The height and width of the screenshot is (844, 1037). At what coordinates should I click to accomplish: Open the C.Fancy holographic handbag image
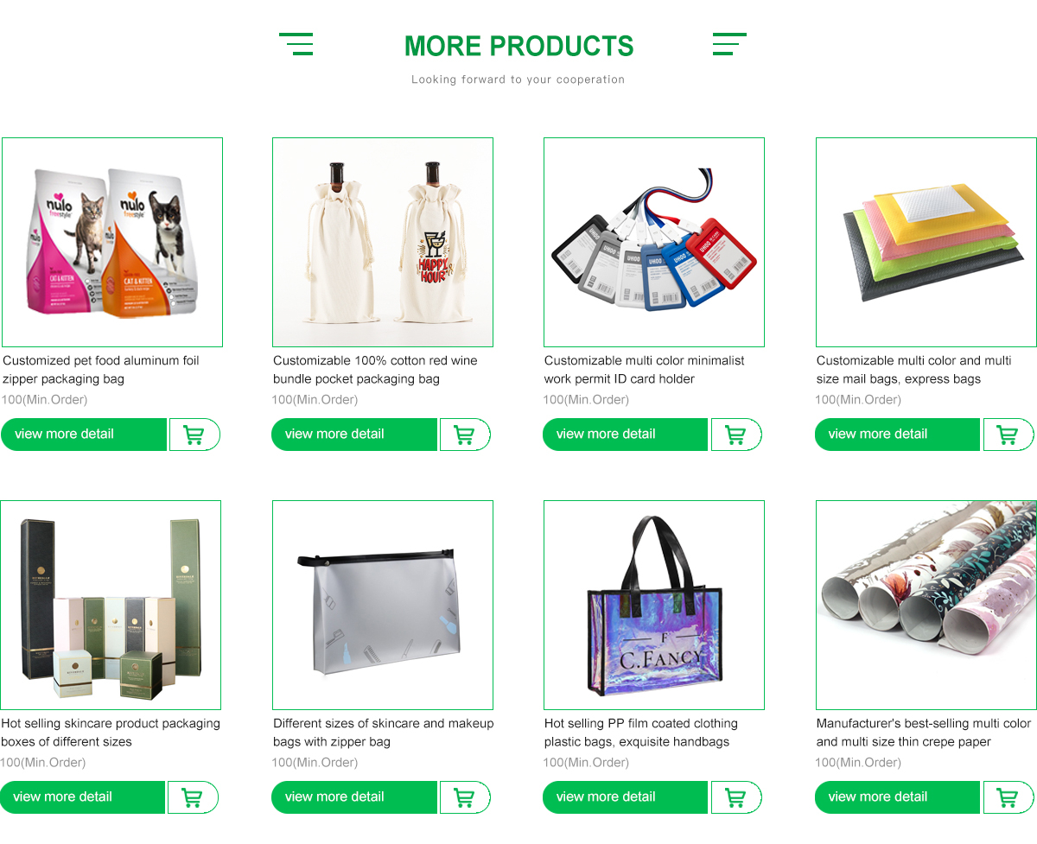pyautogui.click(x=654, y=606)
